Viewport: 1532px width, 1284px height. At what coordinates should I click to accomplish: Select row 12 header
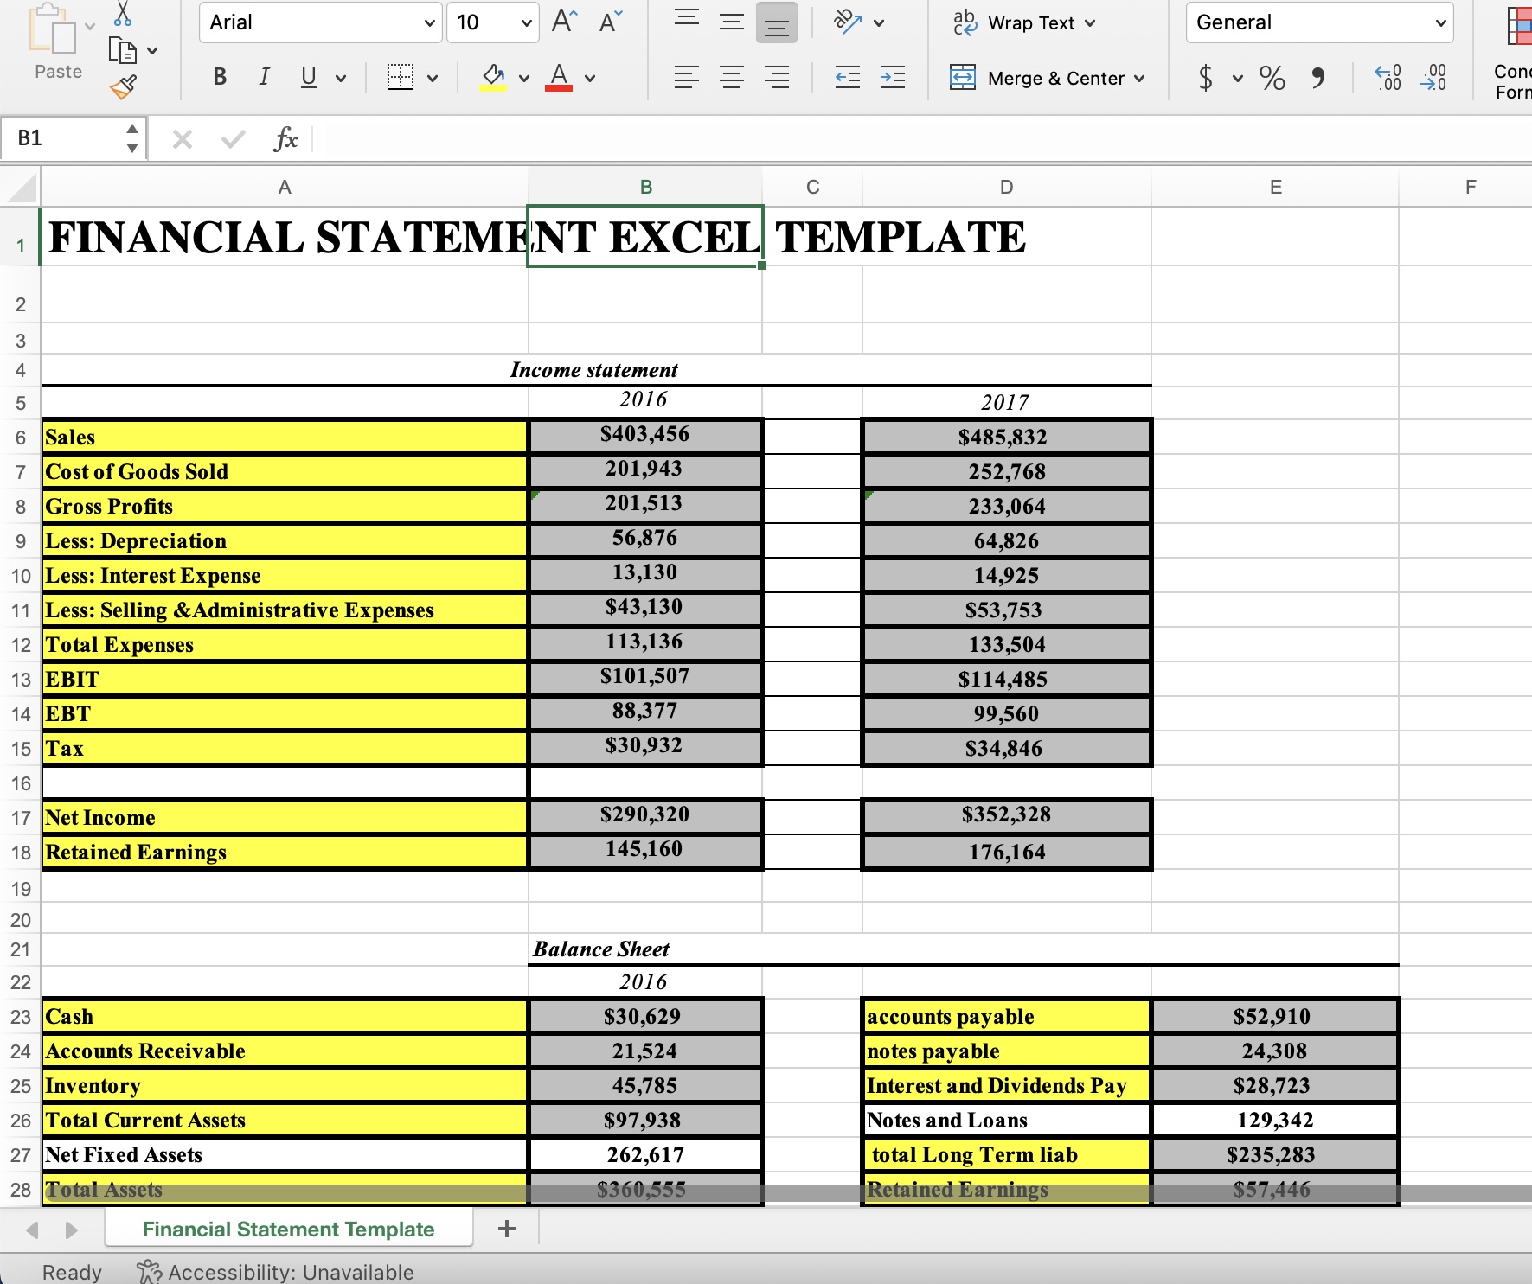pyautogui.click(x=21, y=645)
